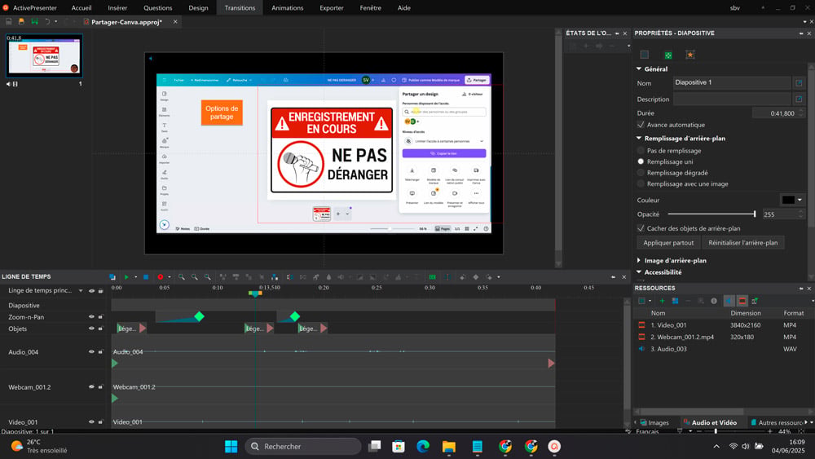815x459 pixels.
Task: Collapse the Accessibilité section
Action: [x=639, y=271]
